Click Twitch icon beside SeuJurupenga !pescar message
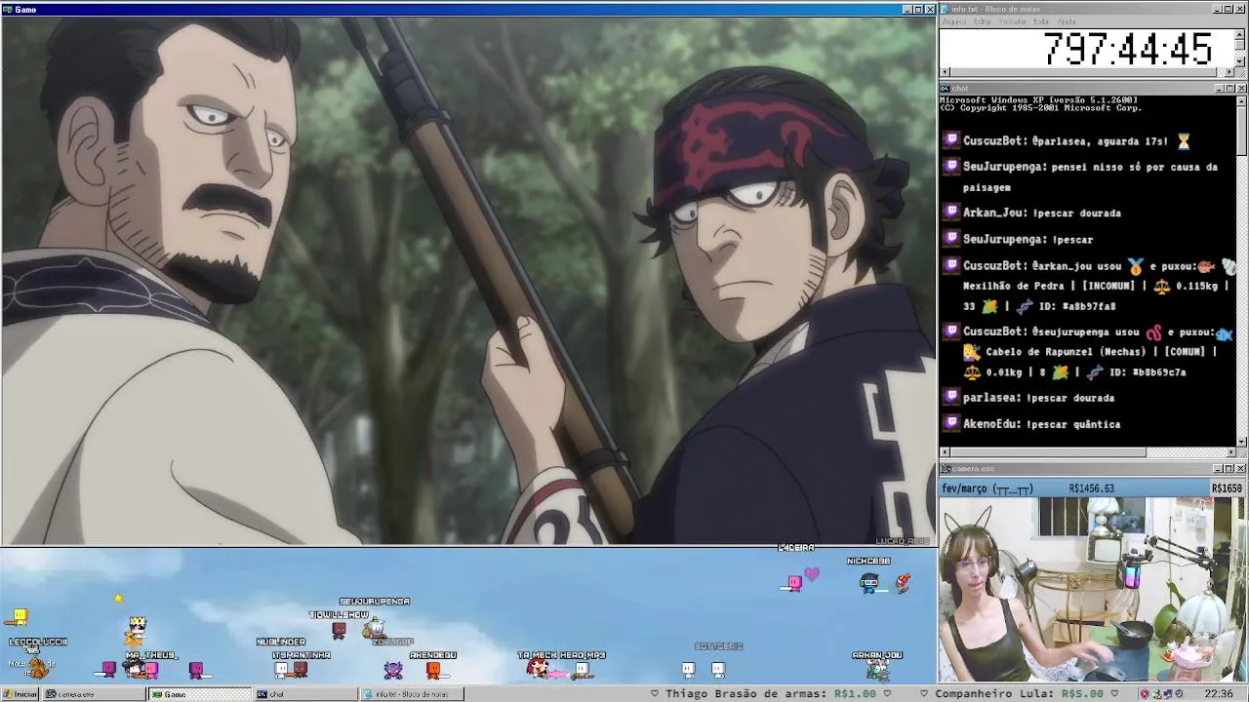The width and height of the screenshot is (1249, 702). tap(951, 238)
